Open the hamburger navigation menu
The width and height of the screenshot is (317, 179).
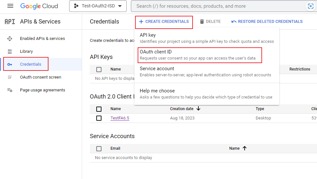(10, 6)
